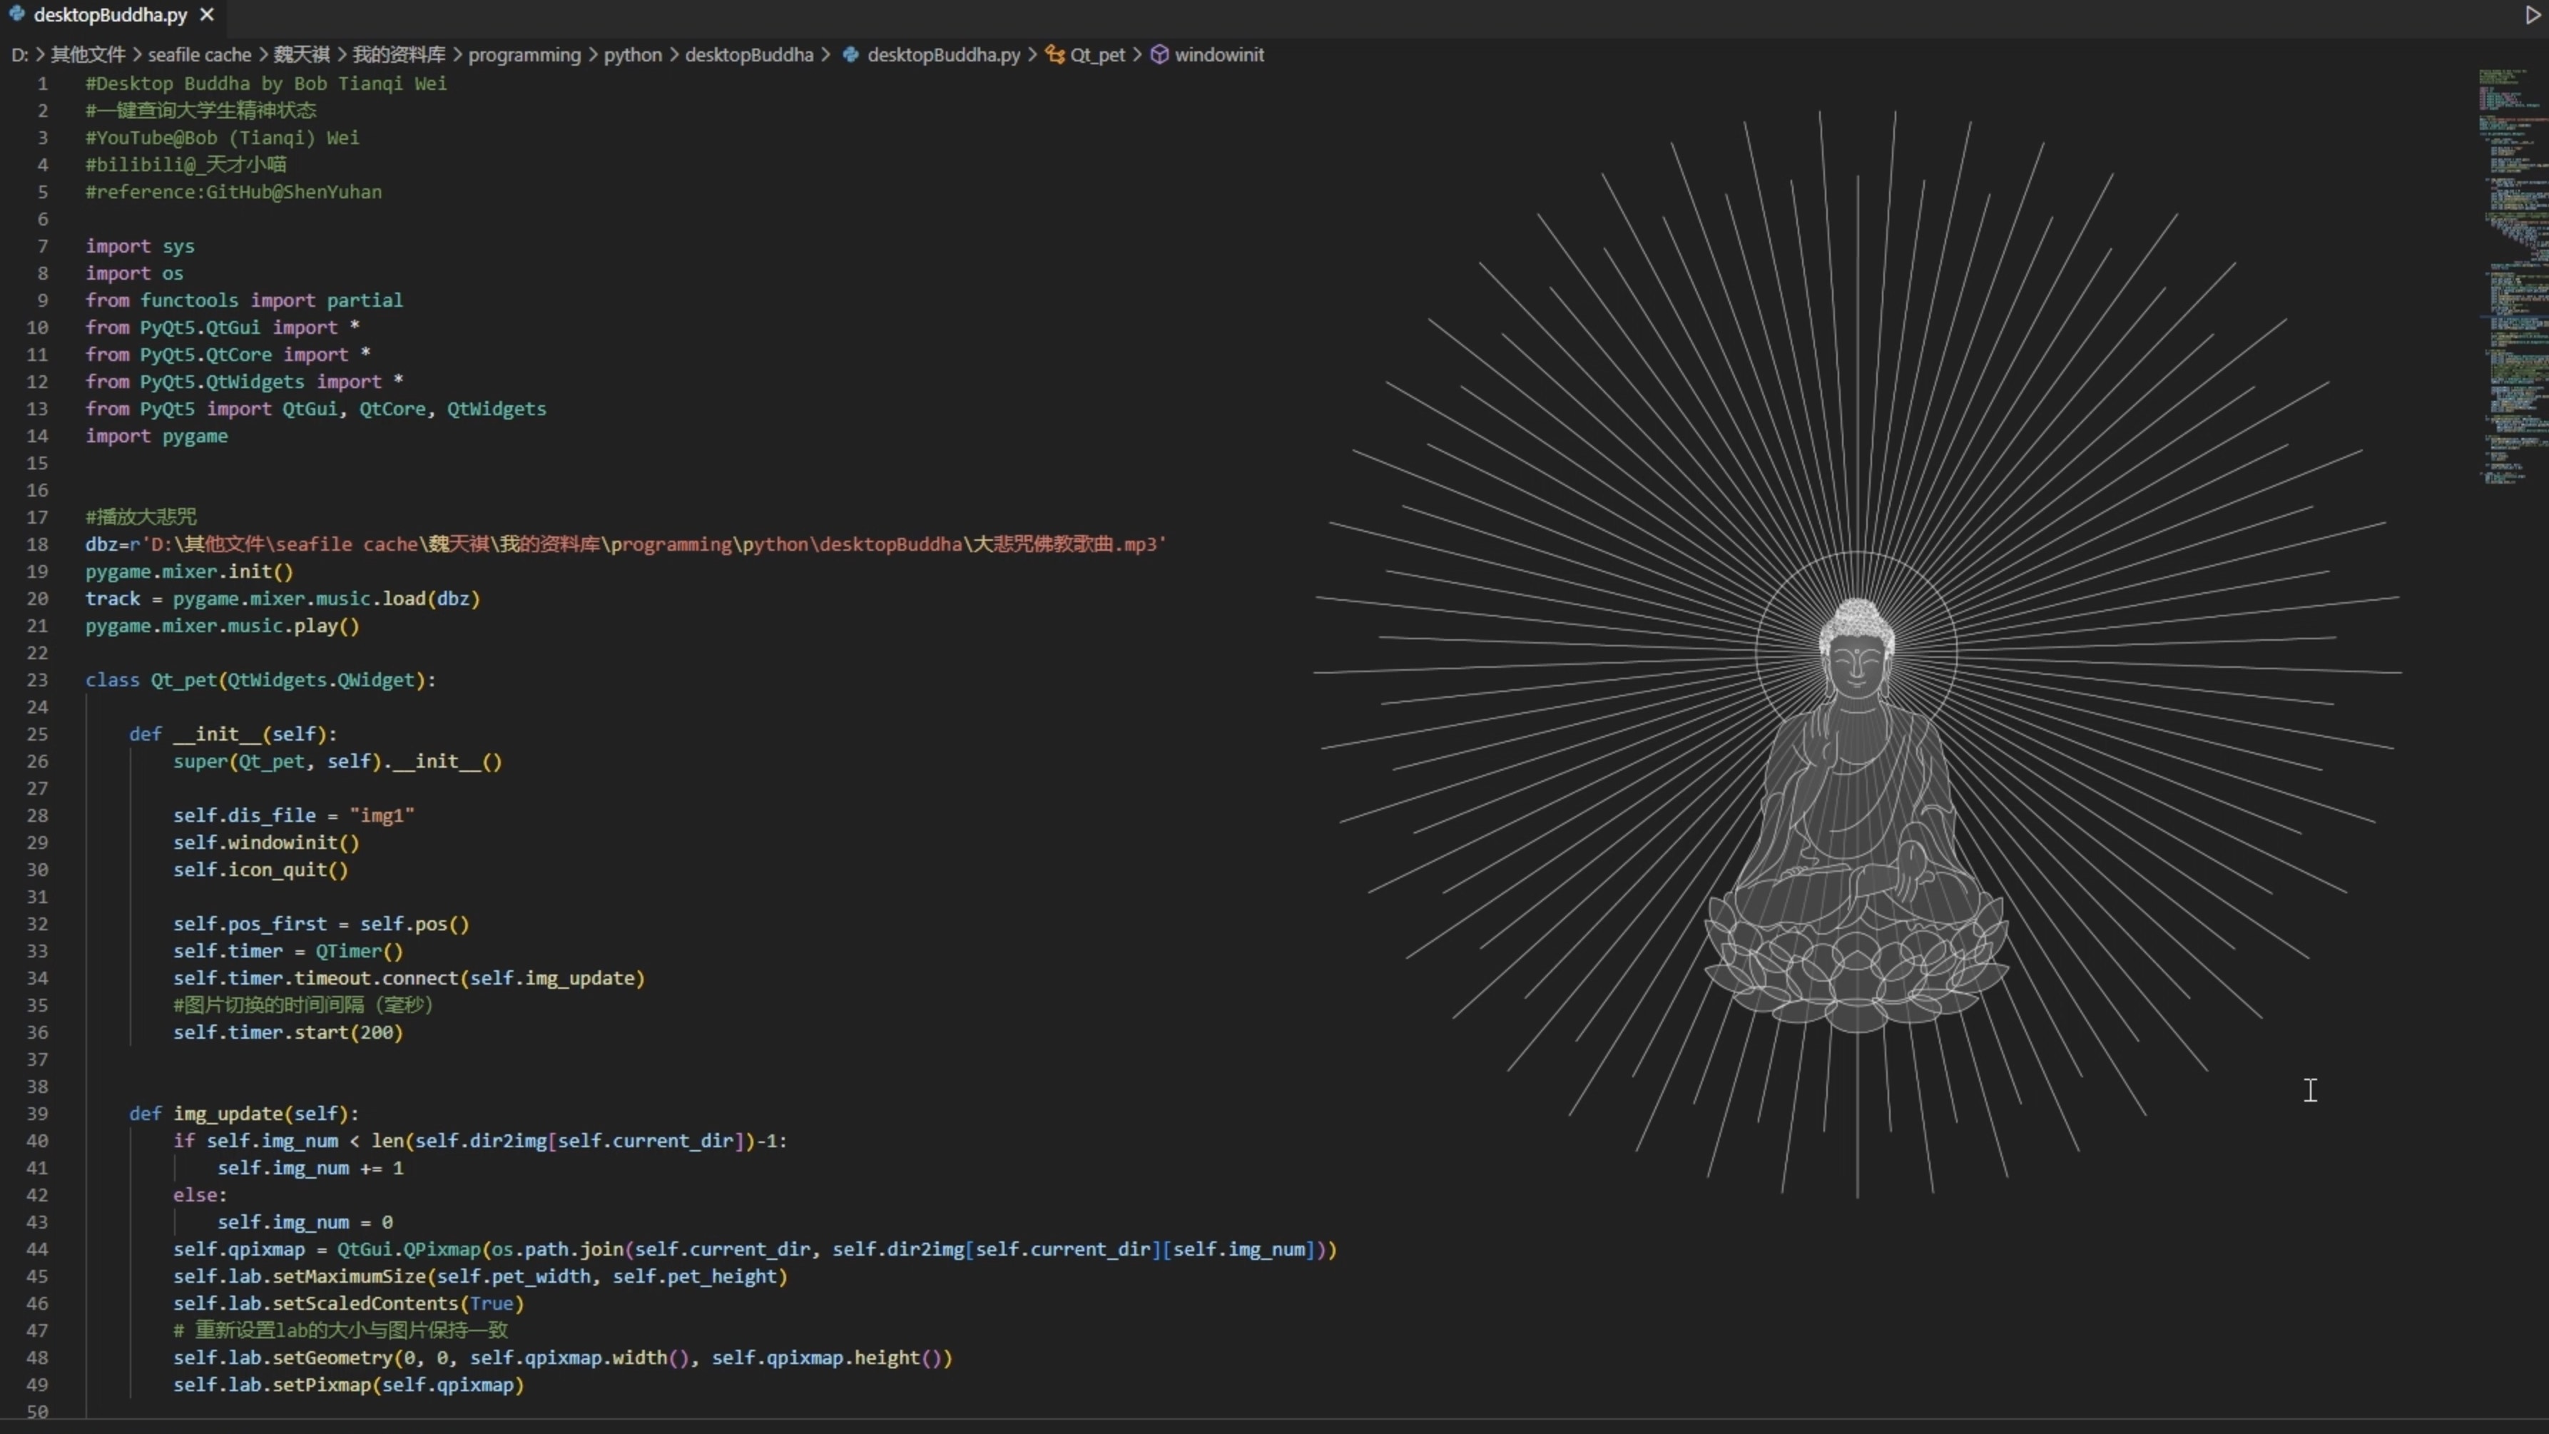Place cursor on 'import pygame' line
Viewport: 2549px width, 1434px height.
pyautogui.click(x=156, y=437)
